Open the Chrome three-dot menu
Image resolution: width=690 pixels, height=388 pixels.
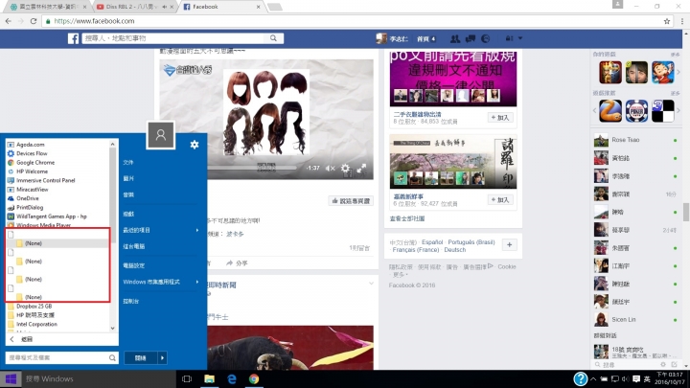[x=682, y=21]
